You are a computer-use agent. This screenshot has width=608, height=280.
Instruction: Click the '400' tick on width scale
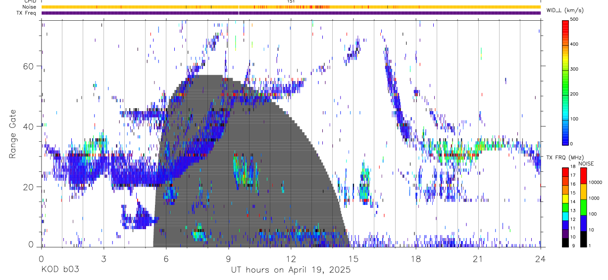[x=574, y=44]
